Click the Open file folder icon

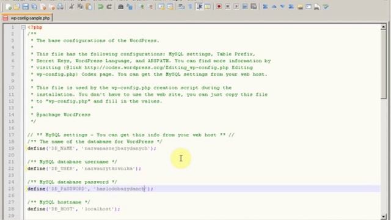pyautogui.click(x=16, y=7)
